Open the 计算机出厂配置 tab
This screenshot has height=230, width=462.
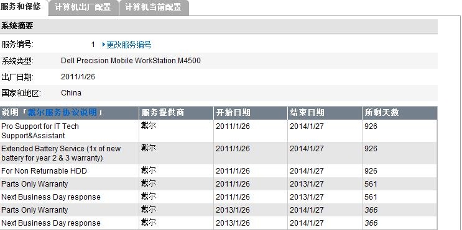(x=83, y=7)
